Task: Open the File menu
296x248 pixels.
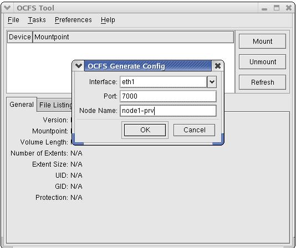Action: (x=13, y=20)
